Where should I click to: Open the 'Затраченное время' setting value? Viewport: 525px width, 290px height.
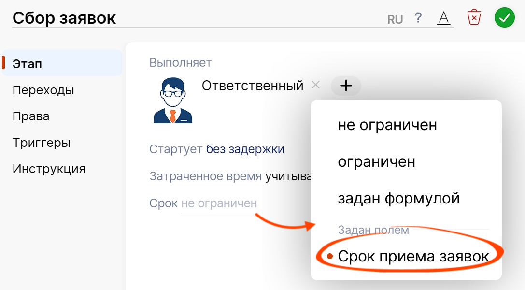click(x=287, y=176)
